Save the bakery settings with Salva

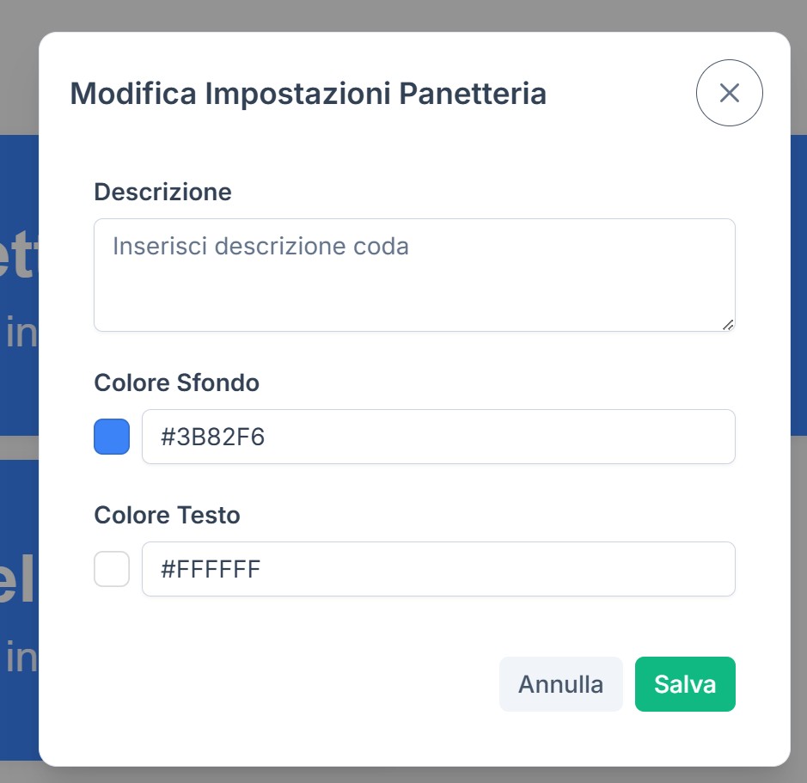(x=685, y=684)
